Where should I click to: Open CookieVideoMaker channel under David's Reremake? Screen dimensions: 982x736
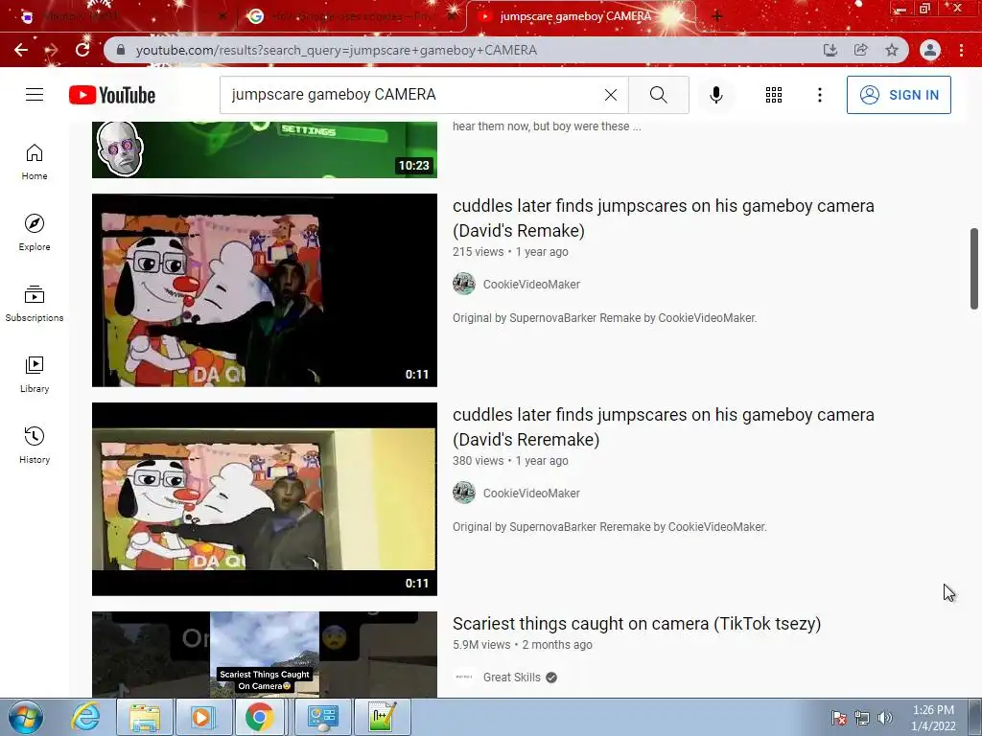pos(531,494)
